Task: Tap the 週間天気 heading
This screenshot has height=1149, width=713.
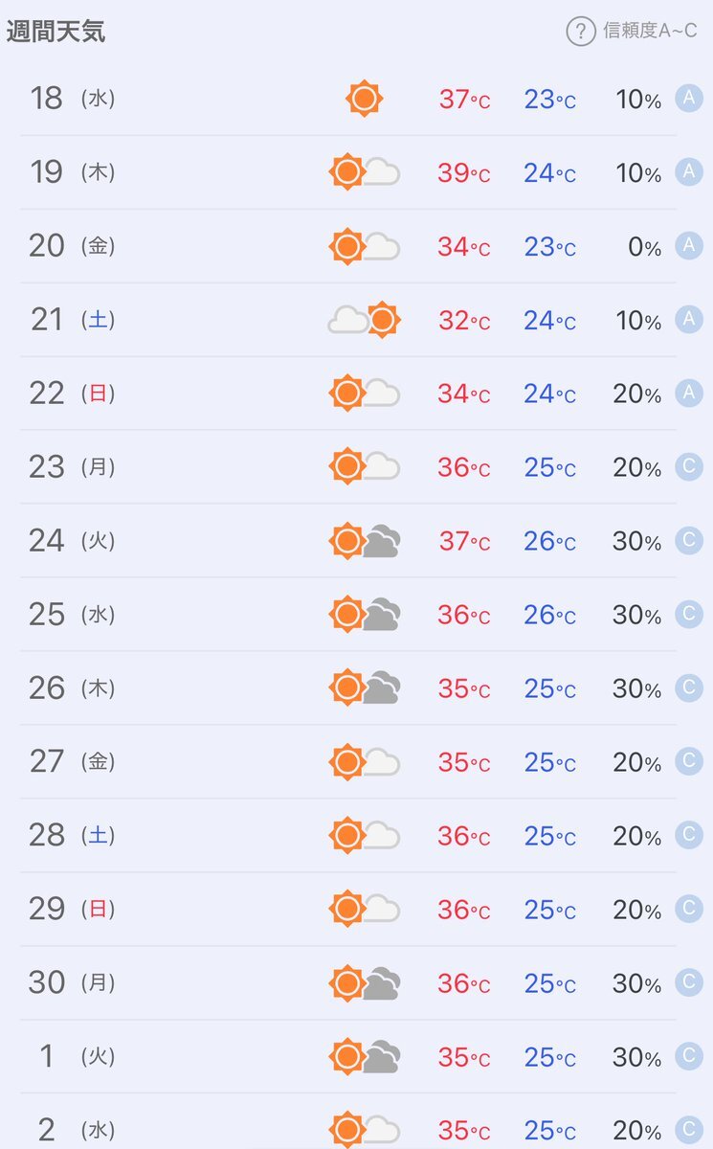Action: [56, 32]
